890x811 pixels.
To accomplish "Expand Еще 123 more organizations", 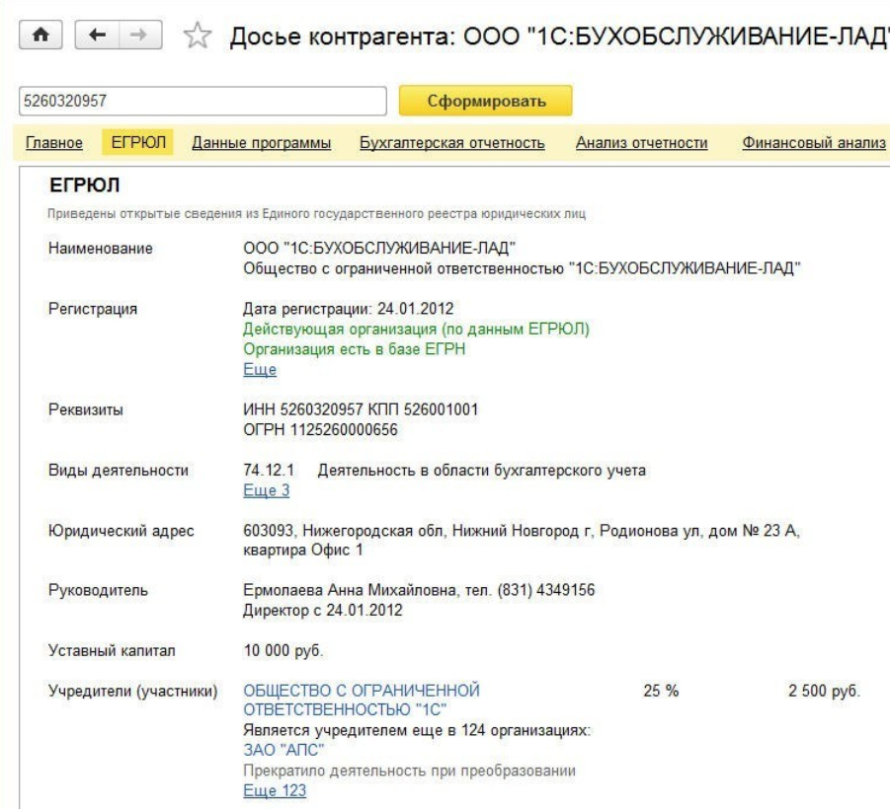I will 275,790.
